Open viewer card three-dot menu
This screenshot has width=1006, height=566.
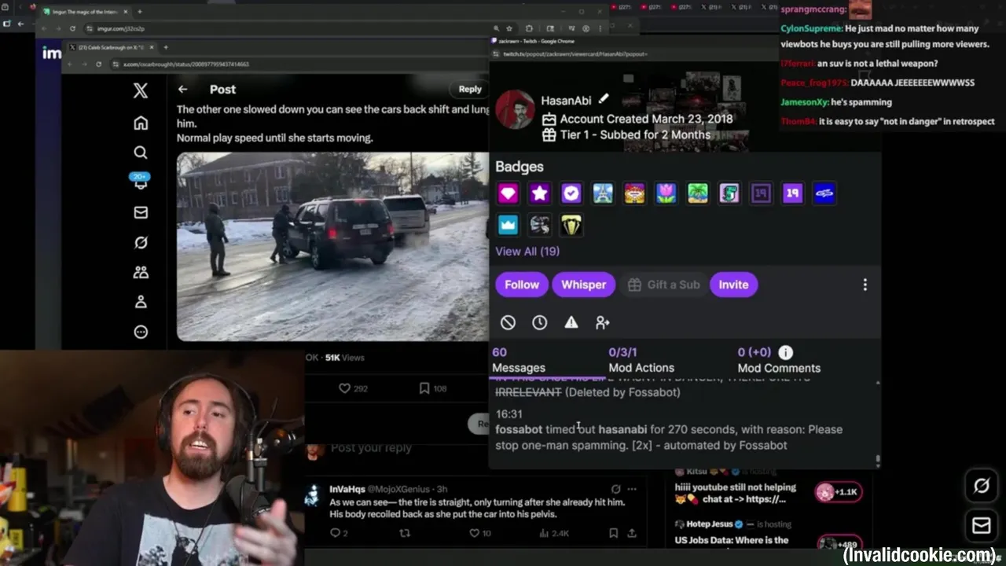[865, 285]
